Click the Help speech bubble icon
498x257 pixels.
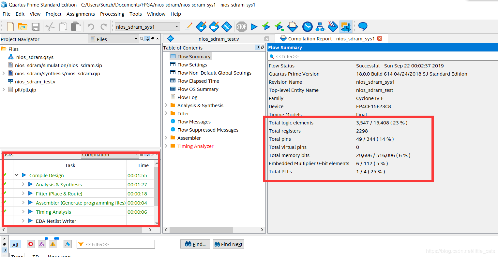tap(363, 26)
